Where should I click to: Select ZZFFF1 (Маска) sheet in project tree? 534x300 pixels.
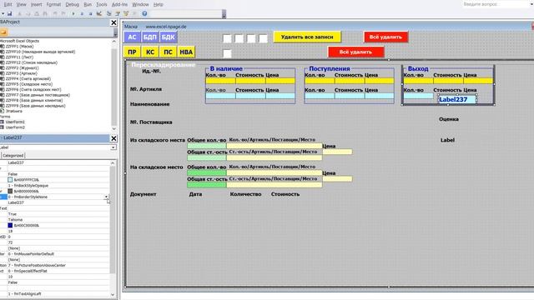pos(19,47)
